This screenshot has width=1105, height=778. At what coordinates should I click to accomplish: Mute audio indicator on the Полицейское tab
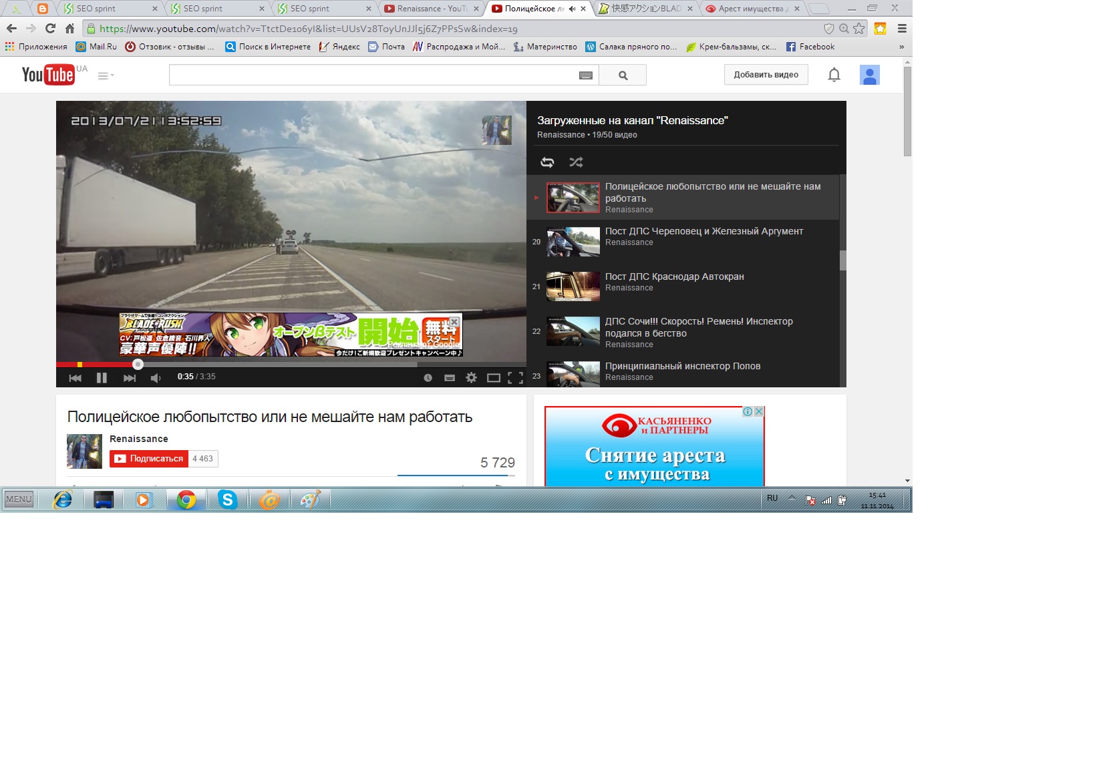572,9
